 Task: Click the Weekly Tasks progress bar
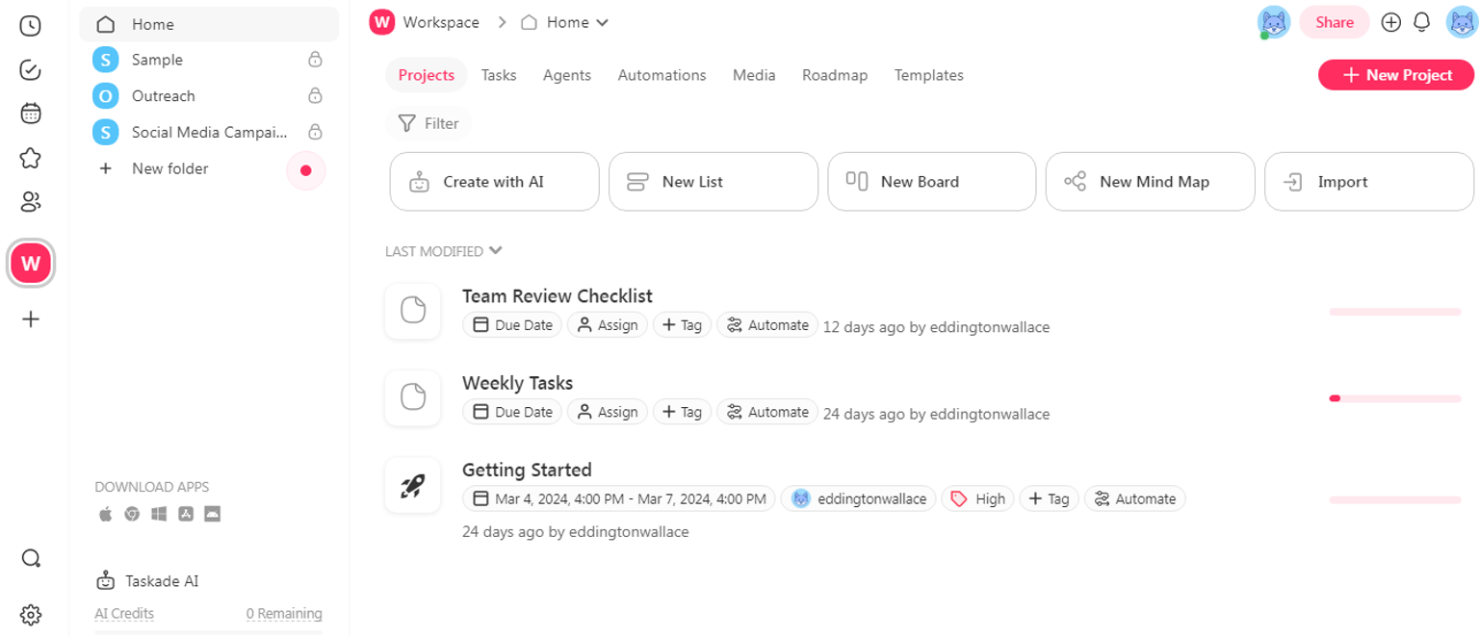(x=1394, y=397)
